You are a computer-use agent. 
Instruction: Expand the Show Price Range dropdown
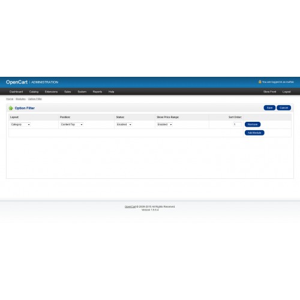(x=165, y=124)
